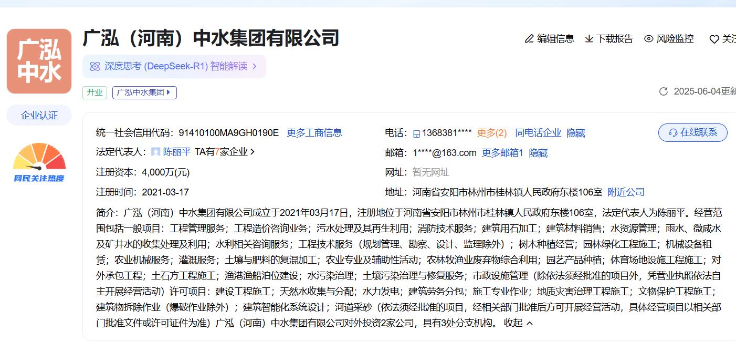Click 隐藏 next to phone number

(x=575, y=133)
